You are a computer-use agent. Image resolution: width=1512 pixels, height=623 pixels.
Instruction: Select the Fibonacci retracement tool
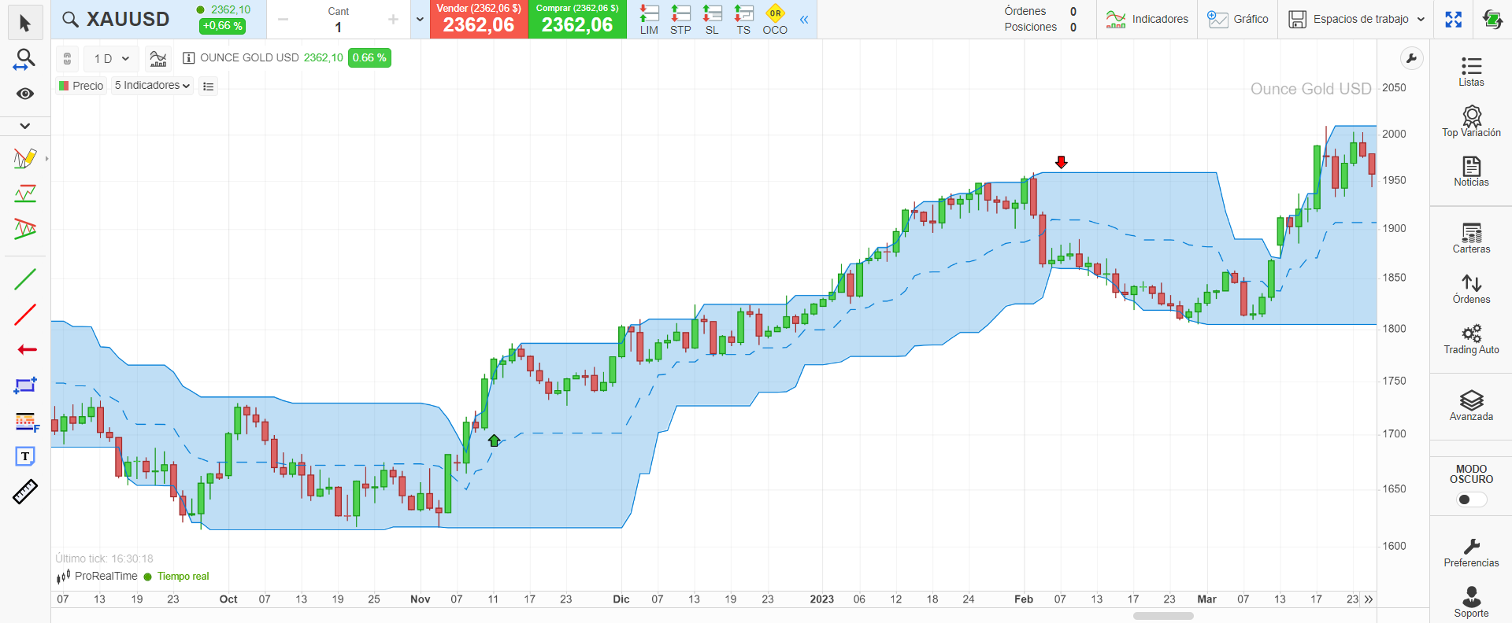coord(26,422)
